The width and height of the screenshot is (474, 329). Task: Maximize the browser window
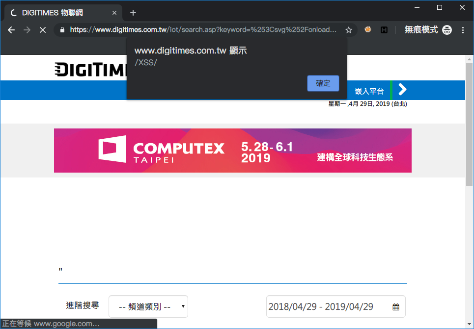coord(440,7)
